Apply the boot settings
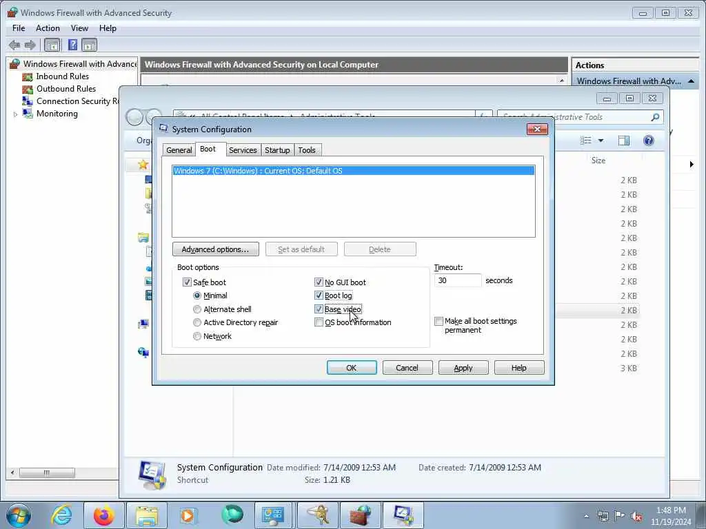The width and height of the screenshot is (706, 529). point(463,368)
